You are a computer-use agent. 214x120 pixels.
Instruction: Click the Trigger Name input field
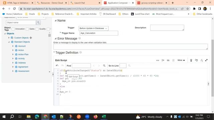pos(99,33)
